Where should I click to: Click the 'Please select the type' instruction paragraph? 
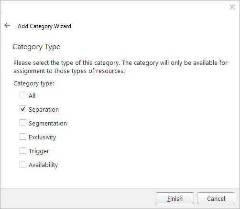coord(120,67)
